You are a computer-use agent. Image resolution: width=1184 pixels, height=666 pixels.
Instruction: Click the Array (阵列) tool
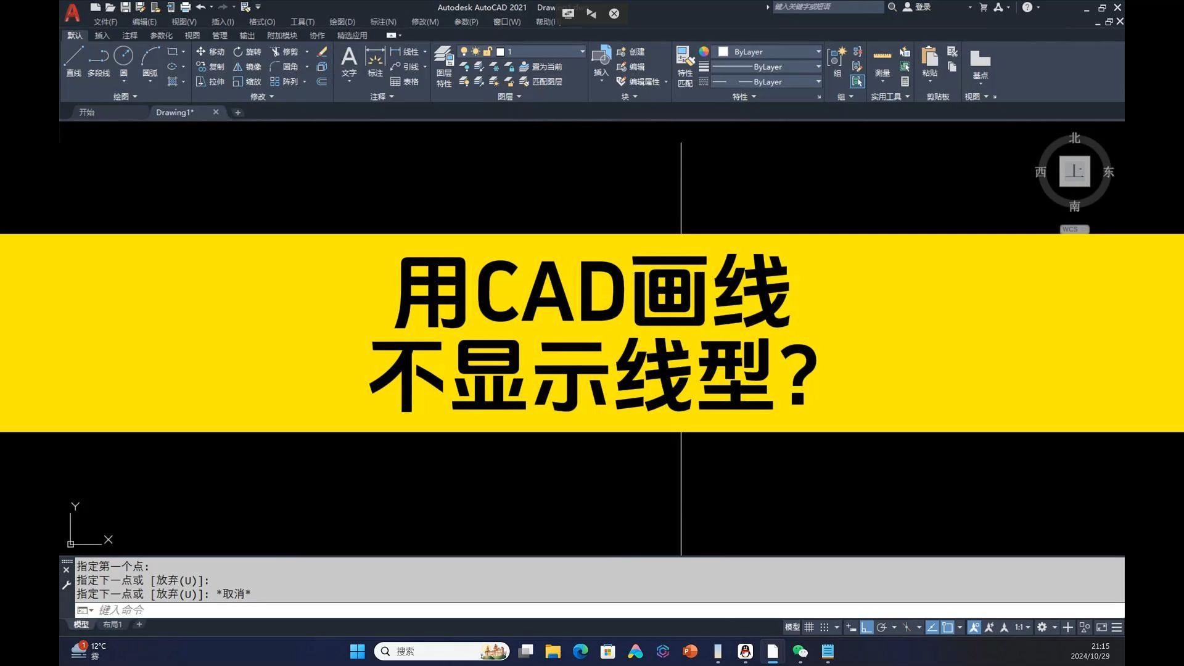click(284, 81)
